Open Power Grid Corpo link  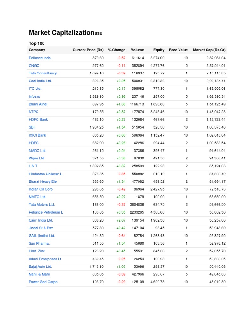pos(43,282)
